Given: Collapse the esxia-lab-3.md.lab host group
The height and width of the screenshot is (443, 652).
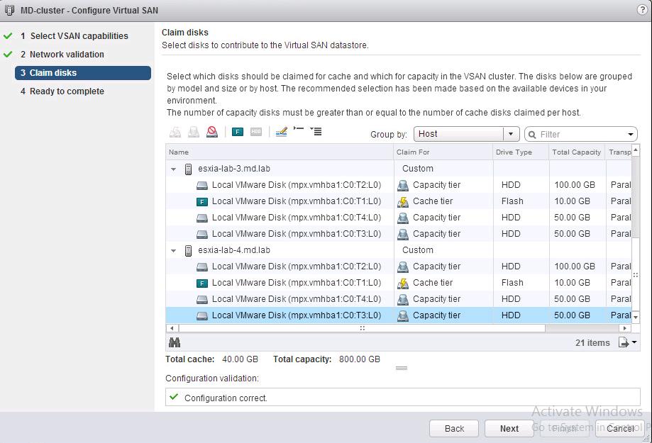Looking at the screenshot, I should [174, 169].
